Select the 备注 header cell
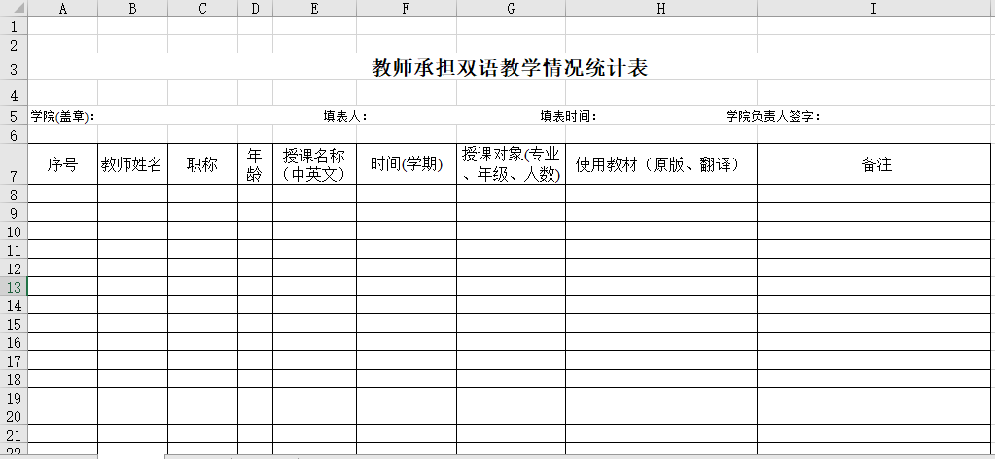The image size is (995, 459). tap(873, 164)
